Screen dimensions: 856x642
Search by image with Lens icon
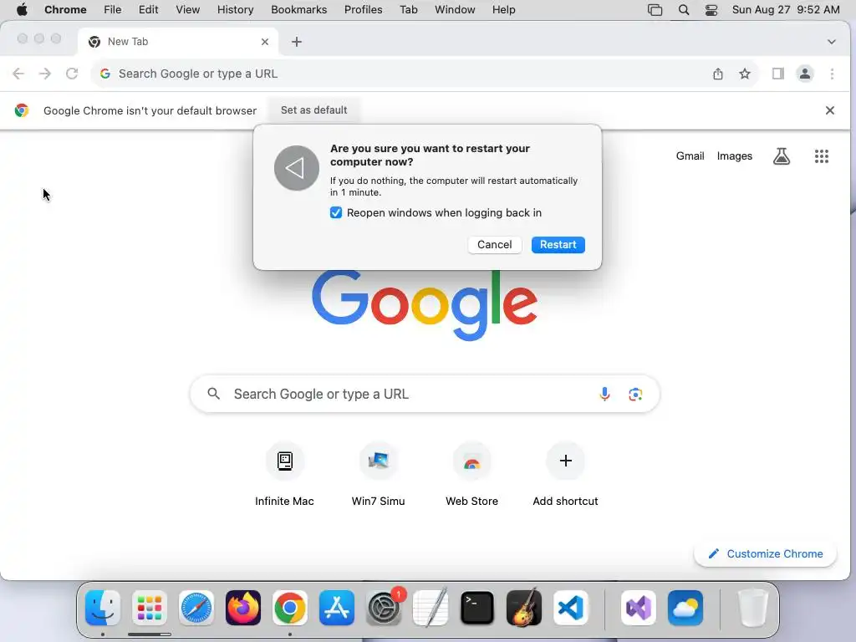635,394
